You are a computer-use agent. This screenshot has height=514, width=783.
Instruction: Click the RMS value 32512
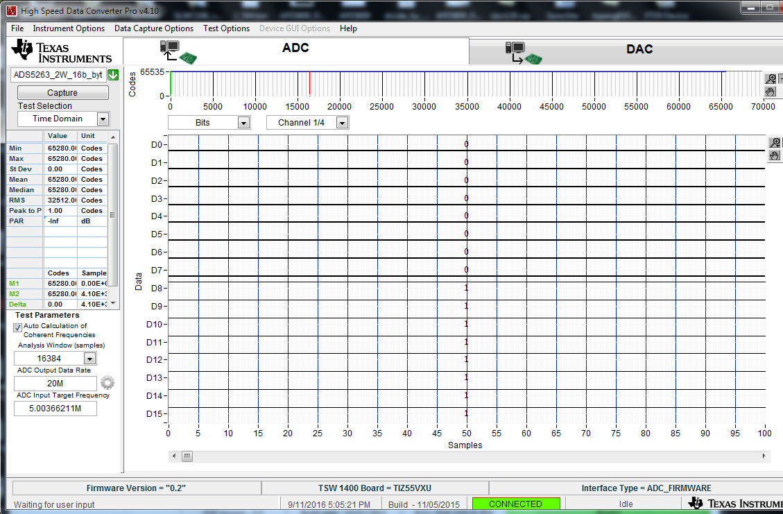61,200
